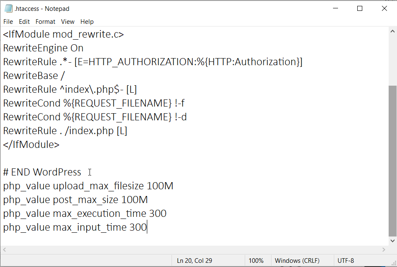Click the HTTP_AUTHORIZATION RewriteRule line

153,62
